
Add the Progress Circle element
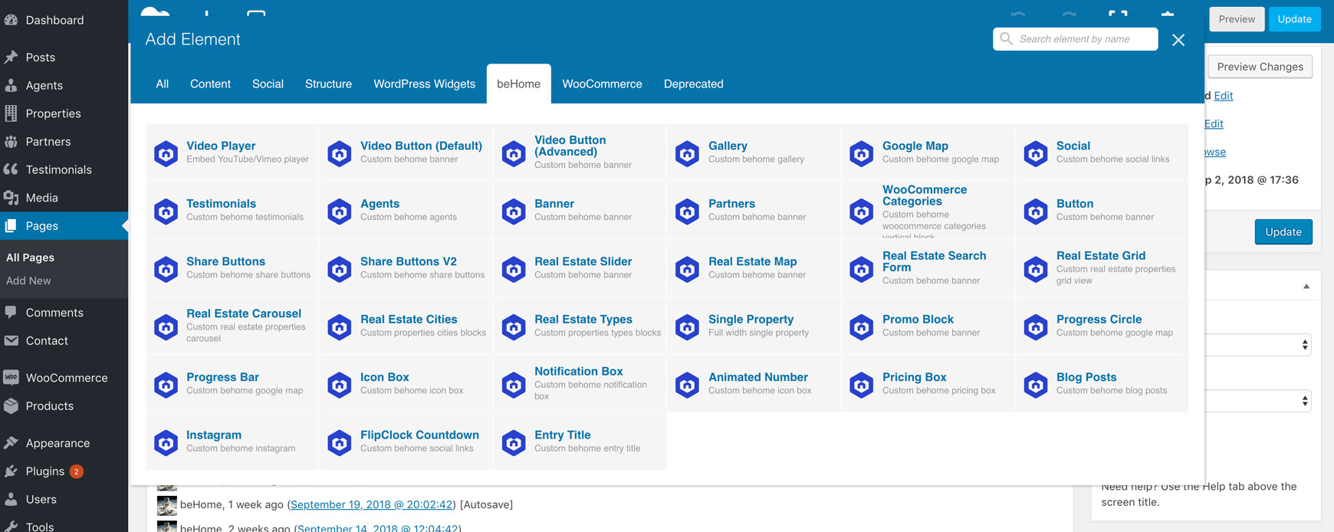click(1102, 326)
